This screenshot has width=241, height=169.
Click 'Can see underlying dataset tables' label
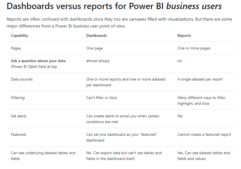tap(43, 156)
